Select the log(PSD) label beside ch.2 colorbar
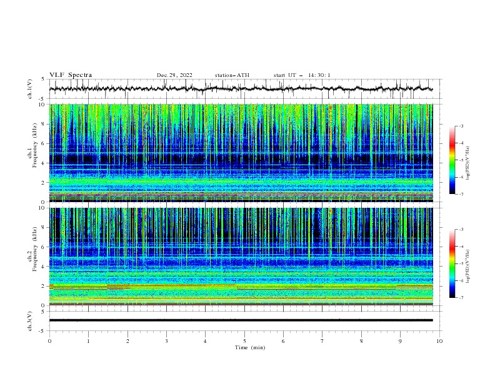 (468, 266)
